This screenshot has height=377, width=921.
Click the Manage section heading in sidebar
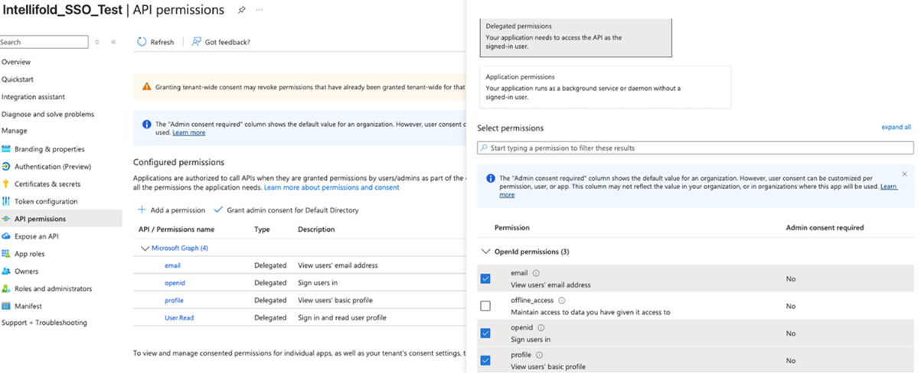pyautogui.click(x=14, y=132)
